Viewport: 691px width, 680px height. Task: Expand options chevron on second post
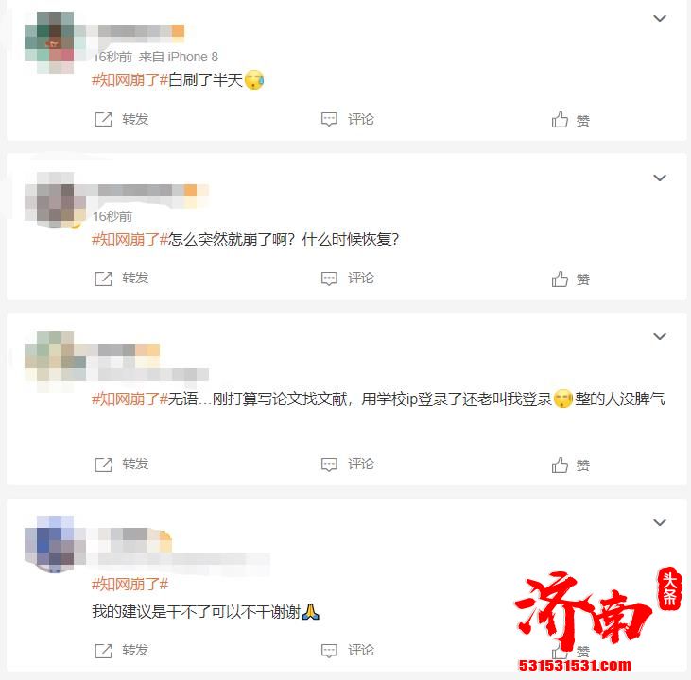pos(659,178)
